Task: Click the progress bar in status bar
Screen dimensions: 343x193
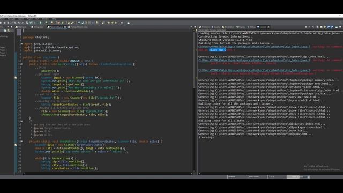Action: pyautogui.click(x=296, y=177)
